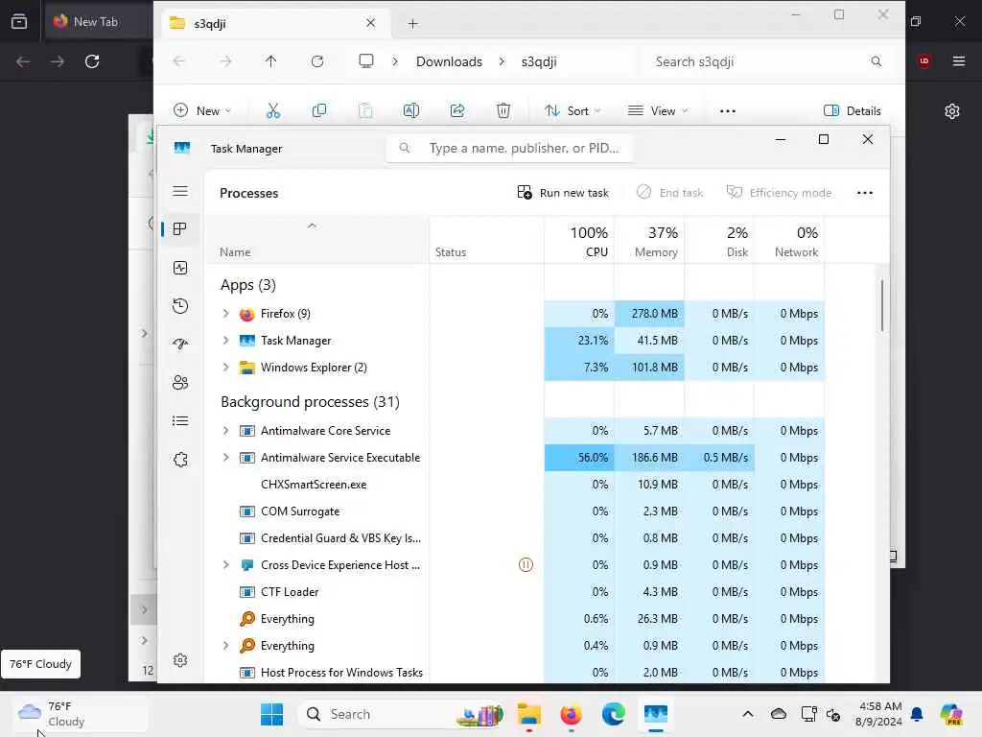Click Task Manager search field
982x737 pixels.
[x=509, y=148]
